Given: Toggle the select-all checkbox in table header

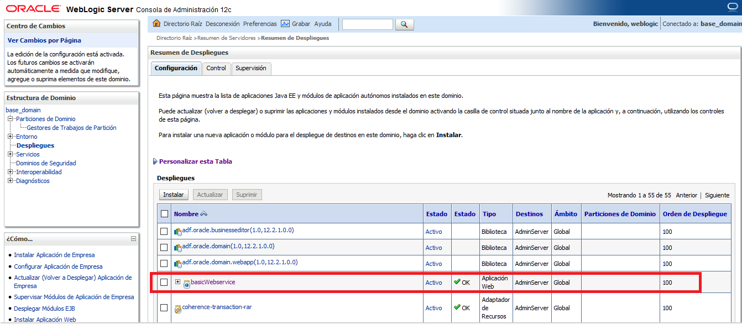Looking at the screenshot, I should (x=164, y=214).
